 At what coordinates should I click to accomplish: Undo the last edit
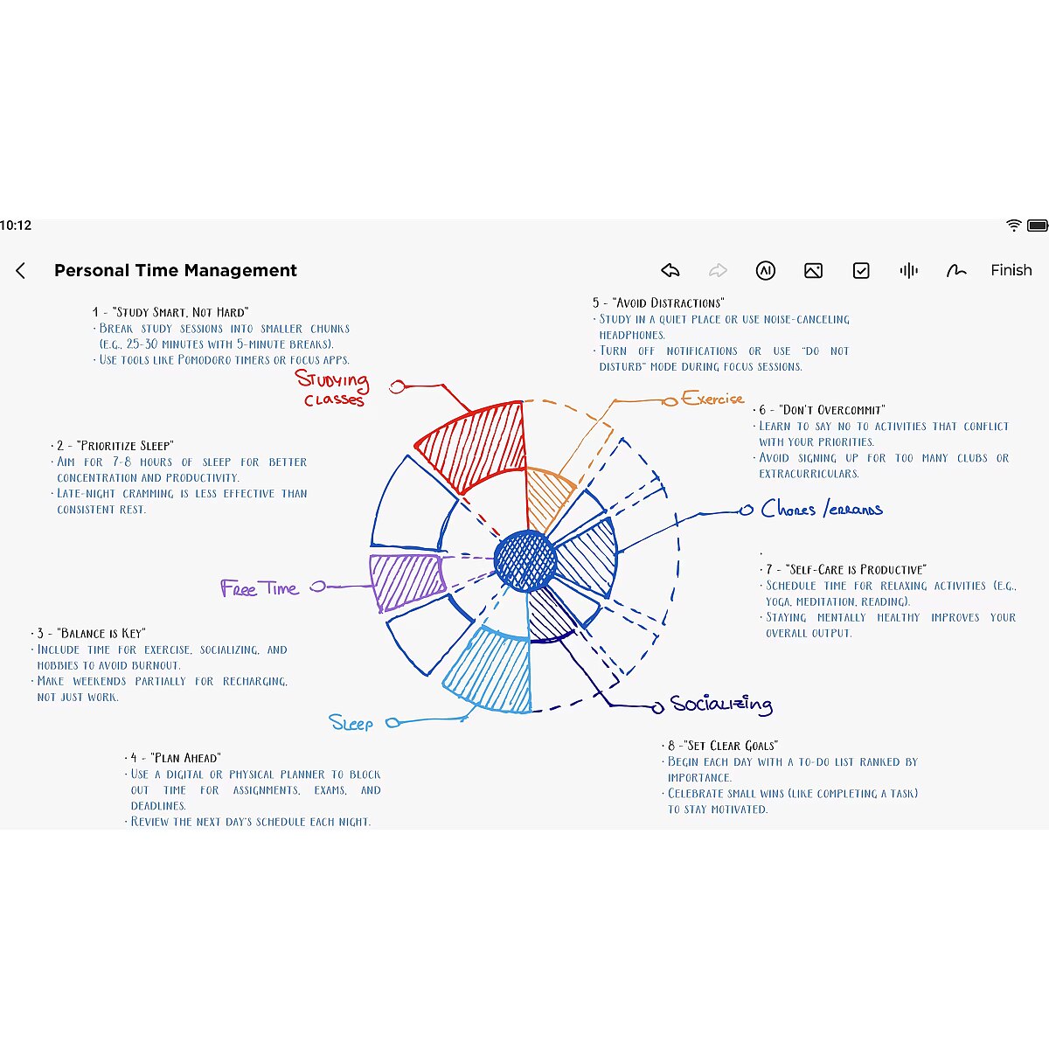tap(670, 271)
